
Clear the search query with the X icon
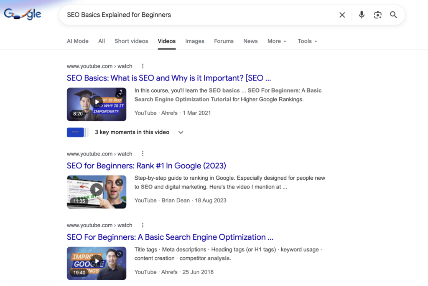pyautogui.click(x=342, y=15)
